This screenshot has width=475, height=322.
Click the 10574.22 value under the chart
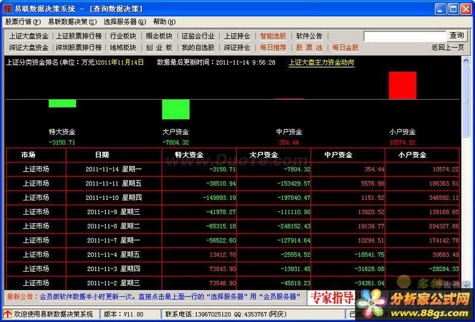pyautogui.click(x=403, y=142)
